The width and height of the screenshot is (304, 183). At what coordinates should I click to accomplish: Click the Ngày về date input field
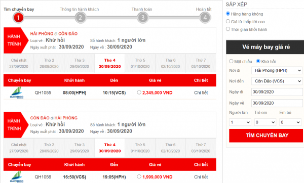(x=277, y=103)
